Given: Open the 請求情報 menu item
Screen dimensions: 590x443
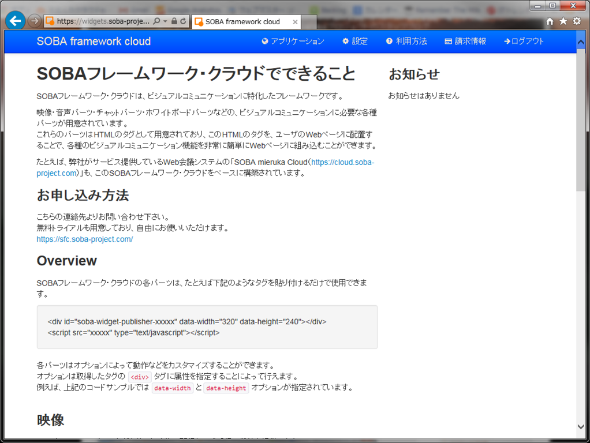Looking at the screenshot, I should [465, 42].
